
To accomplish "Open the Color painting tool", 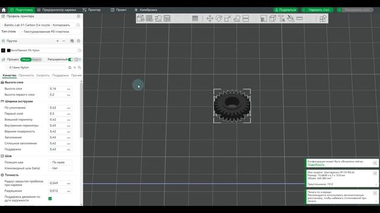I will coord(290,18).
